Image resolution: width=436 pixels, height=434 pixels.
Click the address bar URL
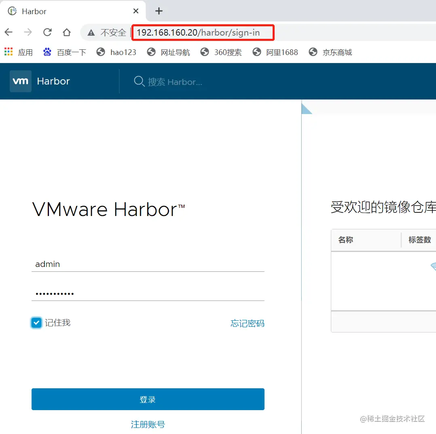(198, 32)
